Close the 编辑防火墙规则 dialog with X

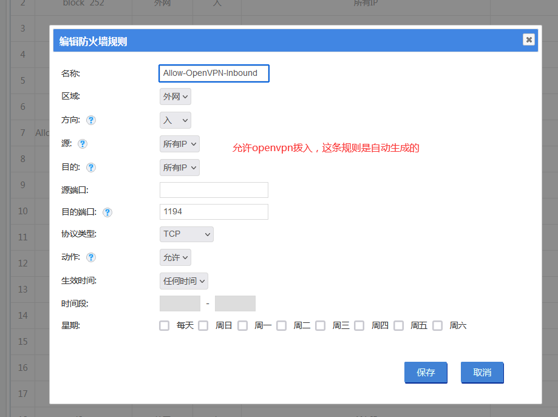click(529, 39)
